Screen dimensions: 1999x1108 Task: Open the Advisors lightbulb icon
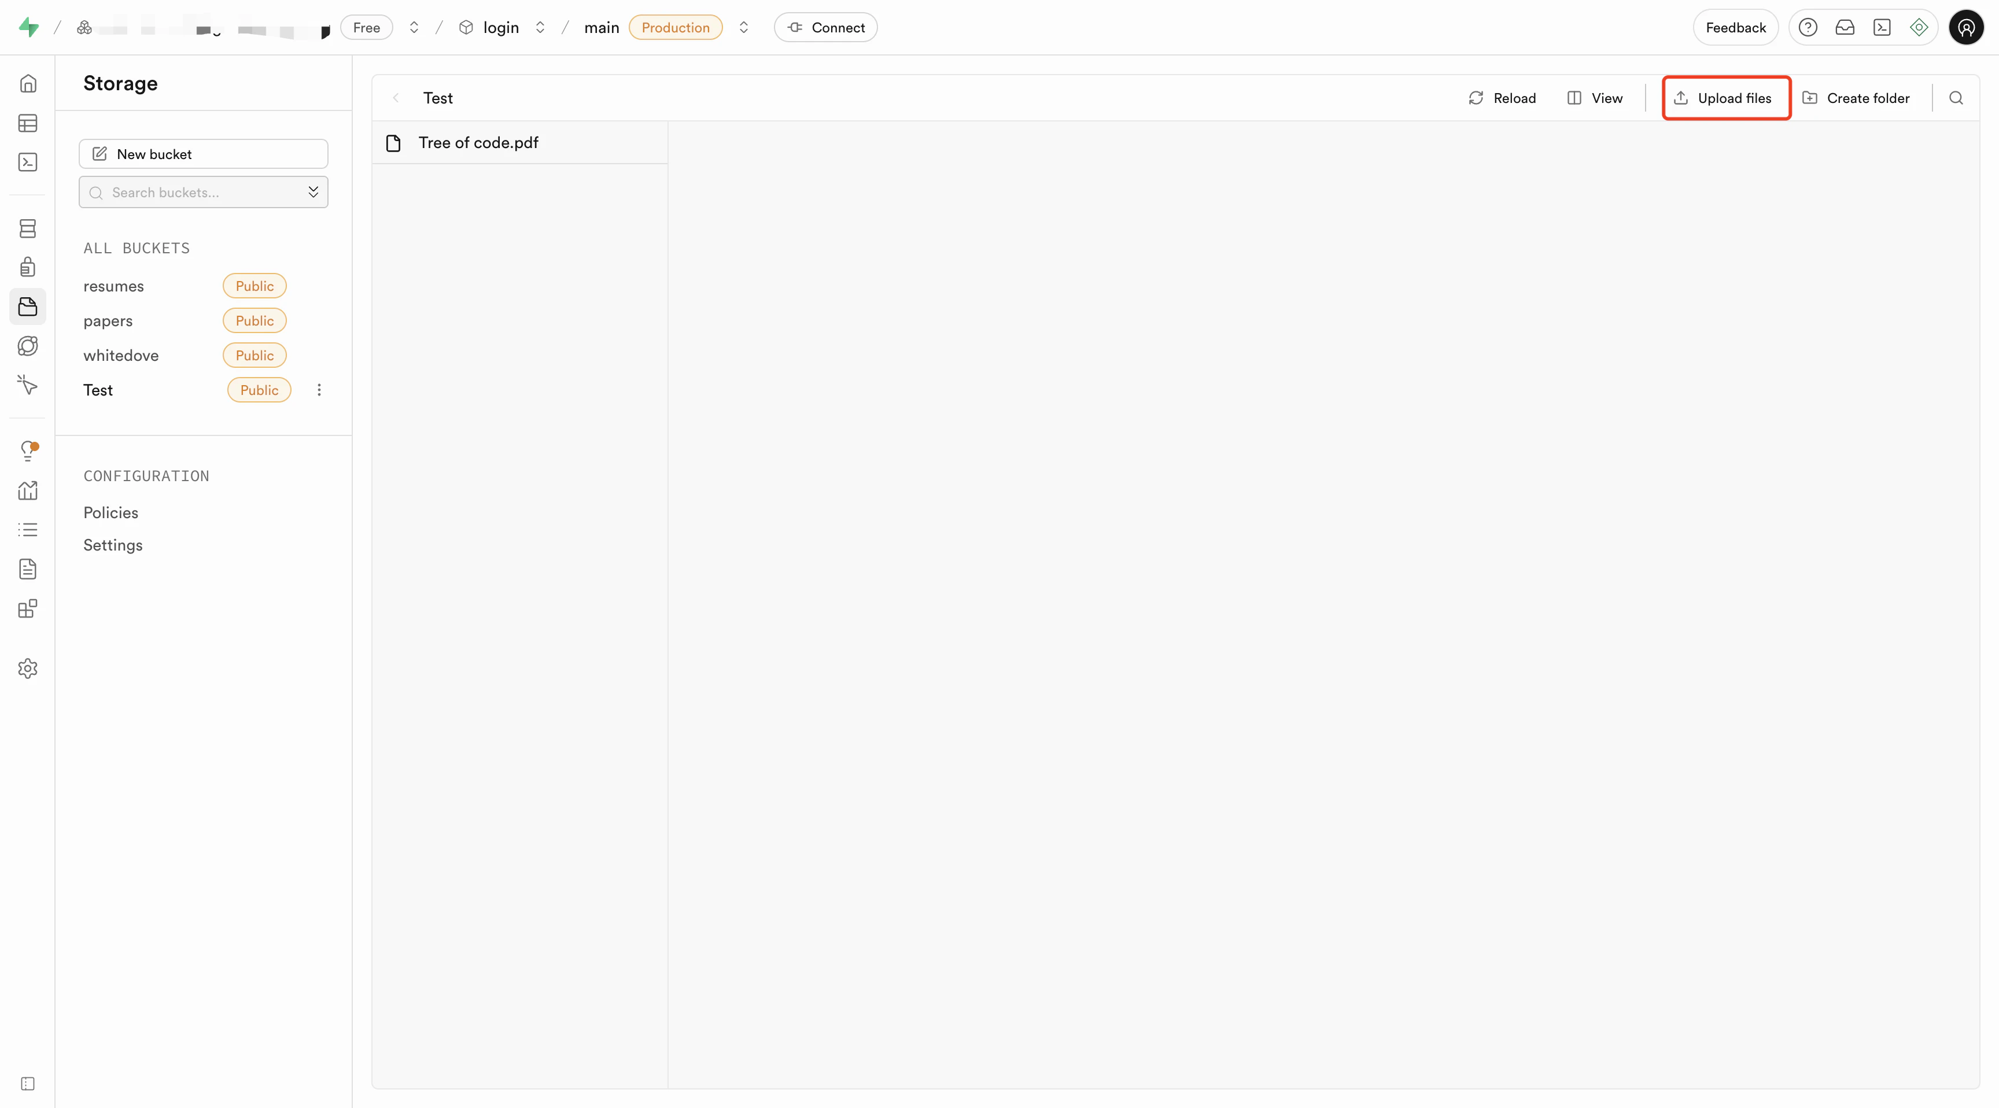pos(28,450)
